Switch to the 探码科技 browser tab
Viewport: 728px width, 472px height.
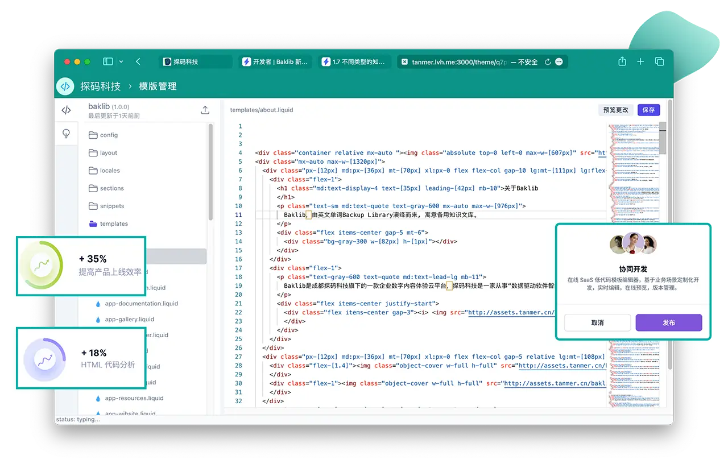196,61
